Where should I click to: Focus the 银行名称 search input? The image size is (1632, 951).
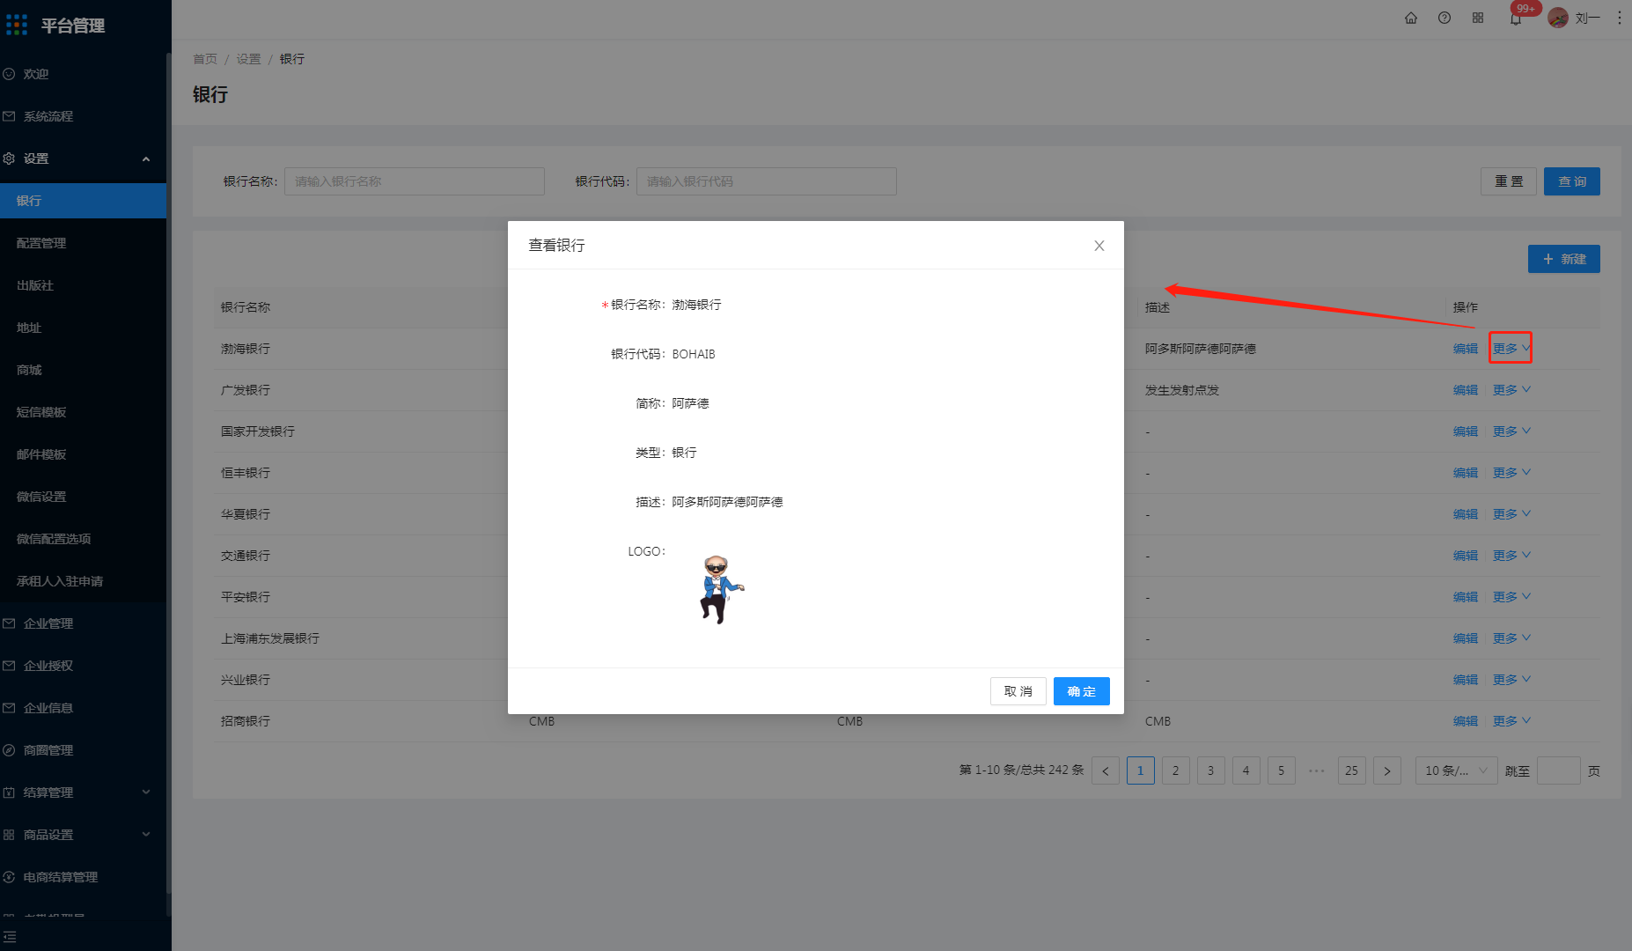[x=414, y=181]
